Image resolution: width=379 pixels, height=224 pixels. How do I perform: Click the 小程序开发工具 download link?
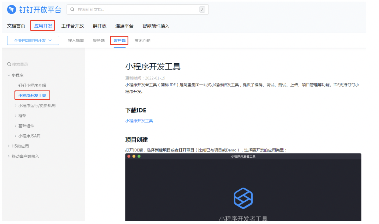[x=139, y=121]
